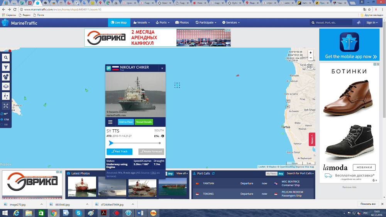The image size is (386, 217).
Task: Tick the 188 checkbox in map sidebar
Action: pyautogui.click(x=2, y=124)
